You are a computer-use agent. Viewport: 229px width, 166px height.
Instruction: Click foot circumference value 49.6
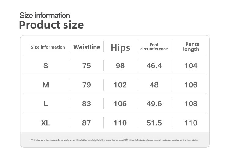click(x=154, y=104)
